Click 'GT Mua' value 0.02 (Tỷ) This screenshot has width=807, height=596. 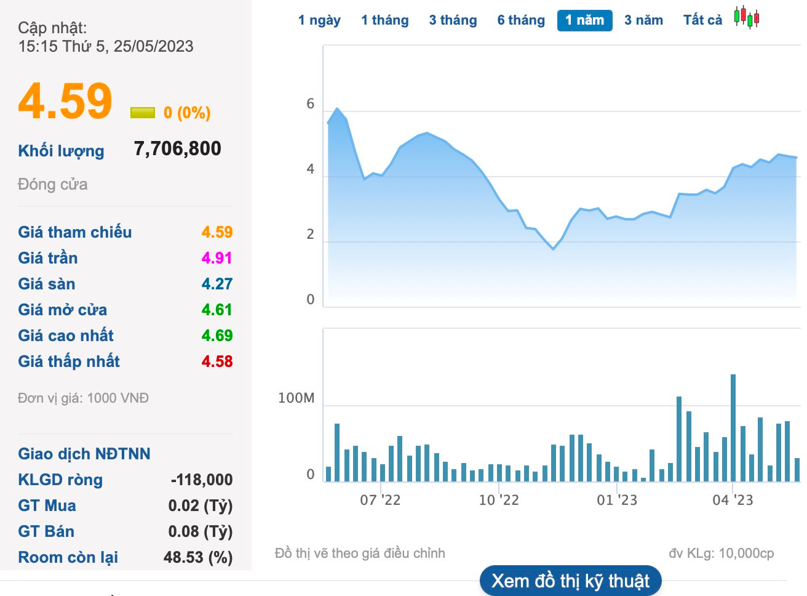(201, 505)
